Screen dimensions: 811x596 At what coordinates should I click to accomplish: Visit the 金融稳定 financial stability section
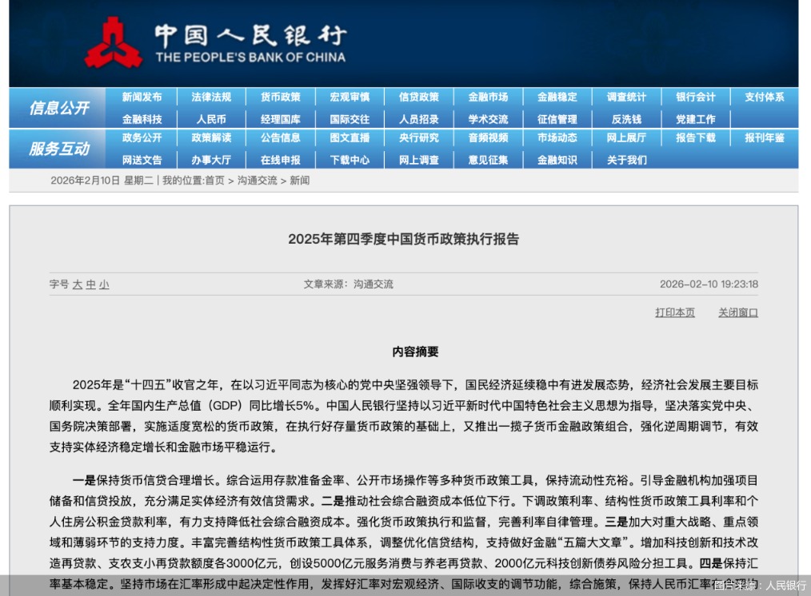557,97
